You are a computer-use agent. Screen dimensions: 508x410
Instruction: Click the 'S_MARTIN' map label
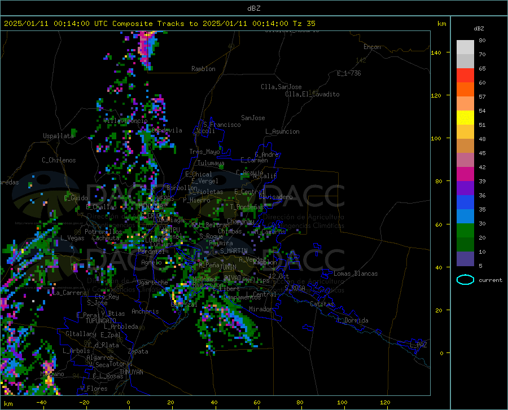point(234,251)
